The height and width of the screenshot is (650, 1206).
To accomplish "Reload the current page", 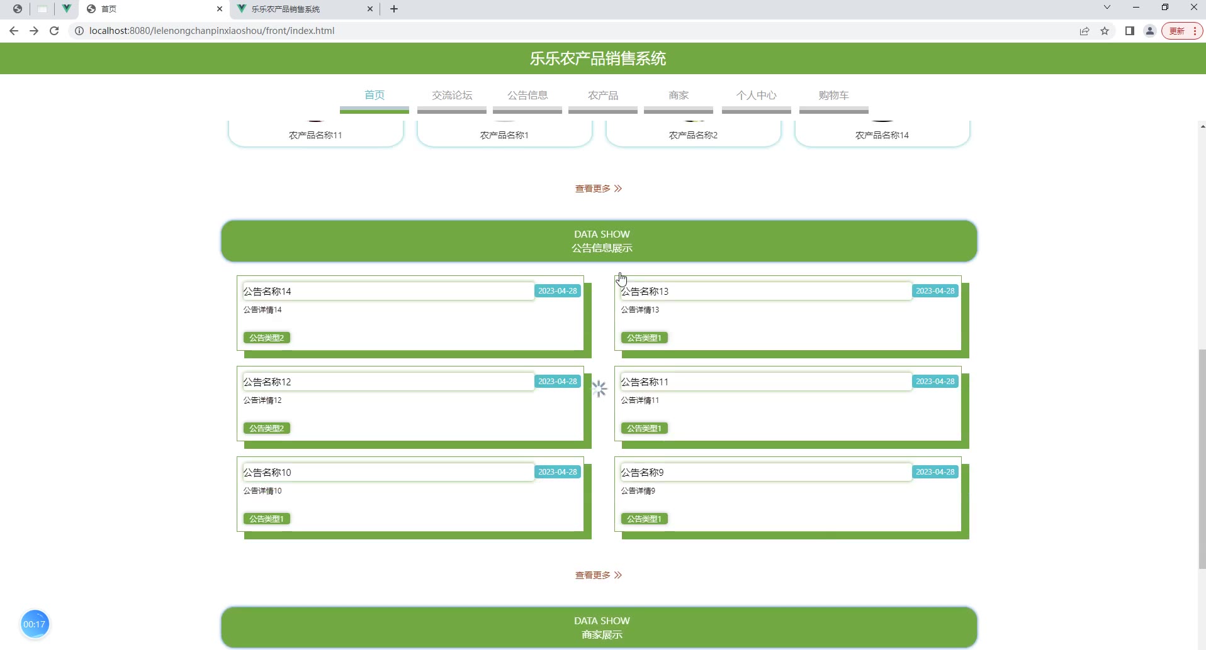I will point(54,31).
